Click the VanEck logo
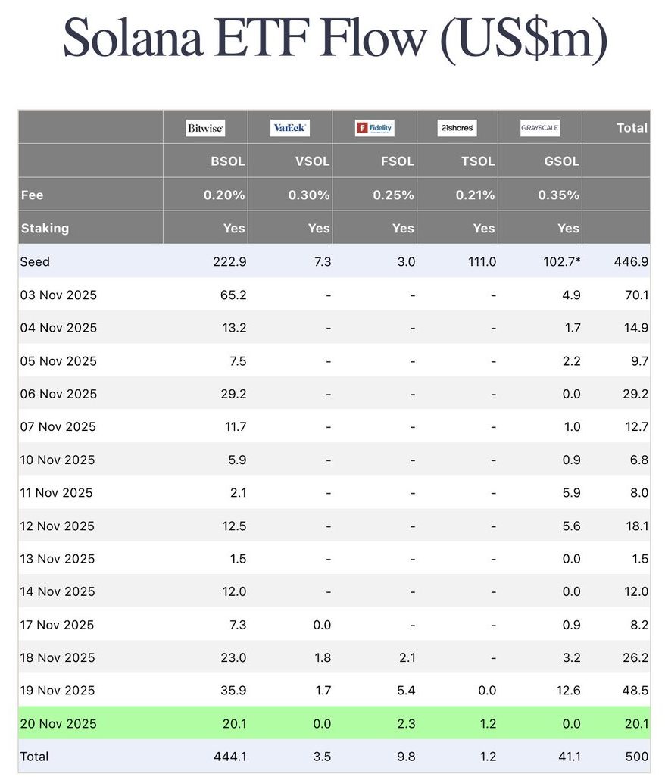Image resolution: width=665 pixels, height=777 pixels. [x=289, y=128]
